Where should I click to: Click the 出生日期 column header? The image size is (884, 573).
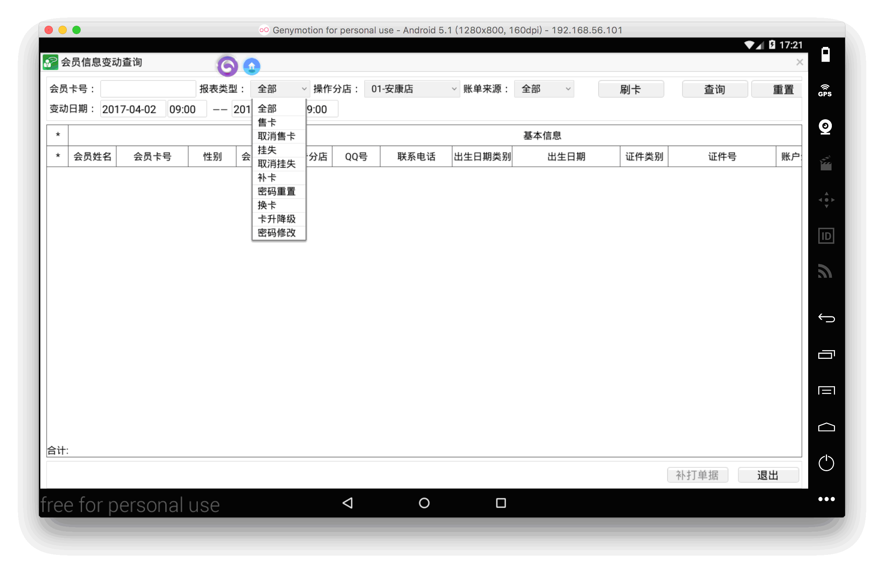coord(566,157)
